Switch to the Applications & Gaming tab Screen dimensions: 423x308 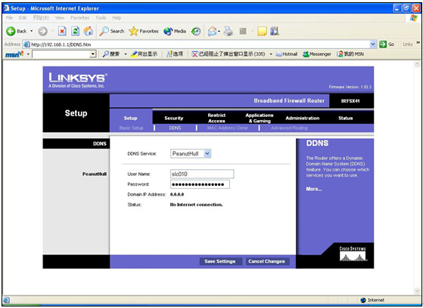(x=260, y=118)
